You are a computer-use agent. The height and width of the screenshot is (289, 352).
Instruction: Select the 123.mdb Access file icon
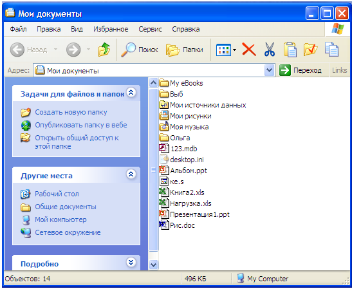[164, 149]
